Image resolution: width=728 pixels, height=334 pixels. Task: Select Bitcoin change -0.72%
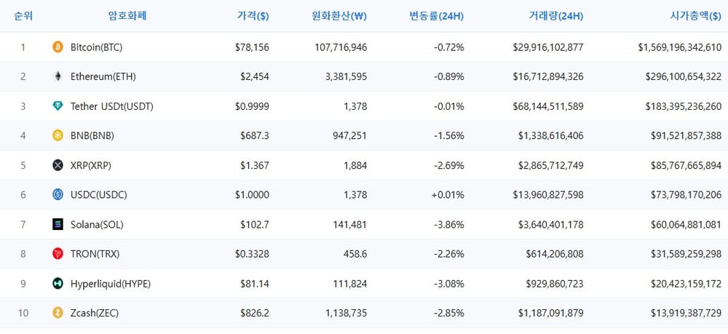(x=448, y=47)
